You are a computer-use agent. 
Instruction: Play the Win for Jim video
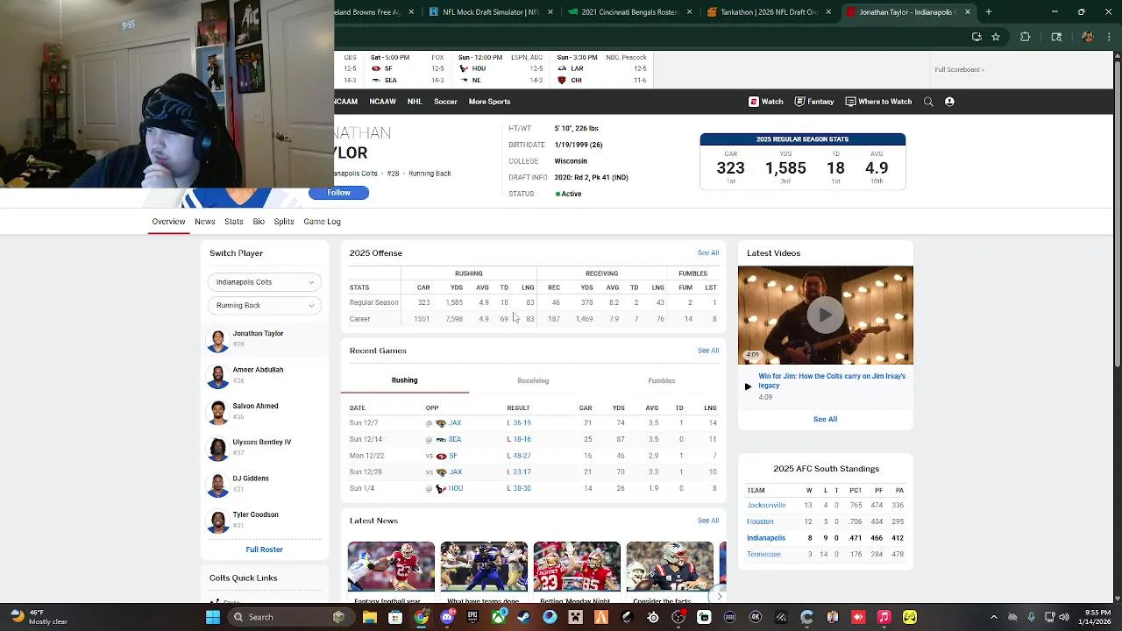825,315
